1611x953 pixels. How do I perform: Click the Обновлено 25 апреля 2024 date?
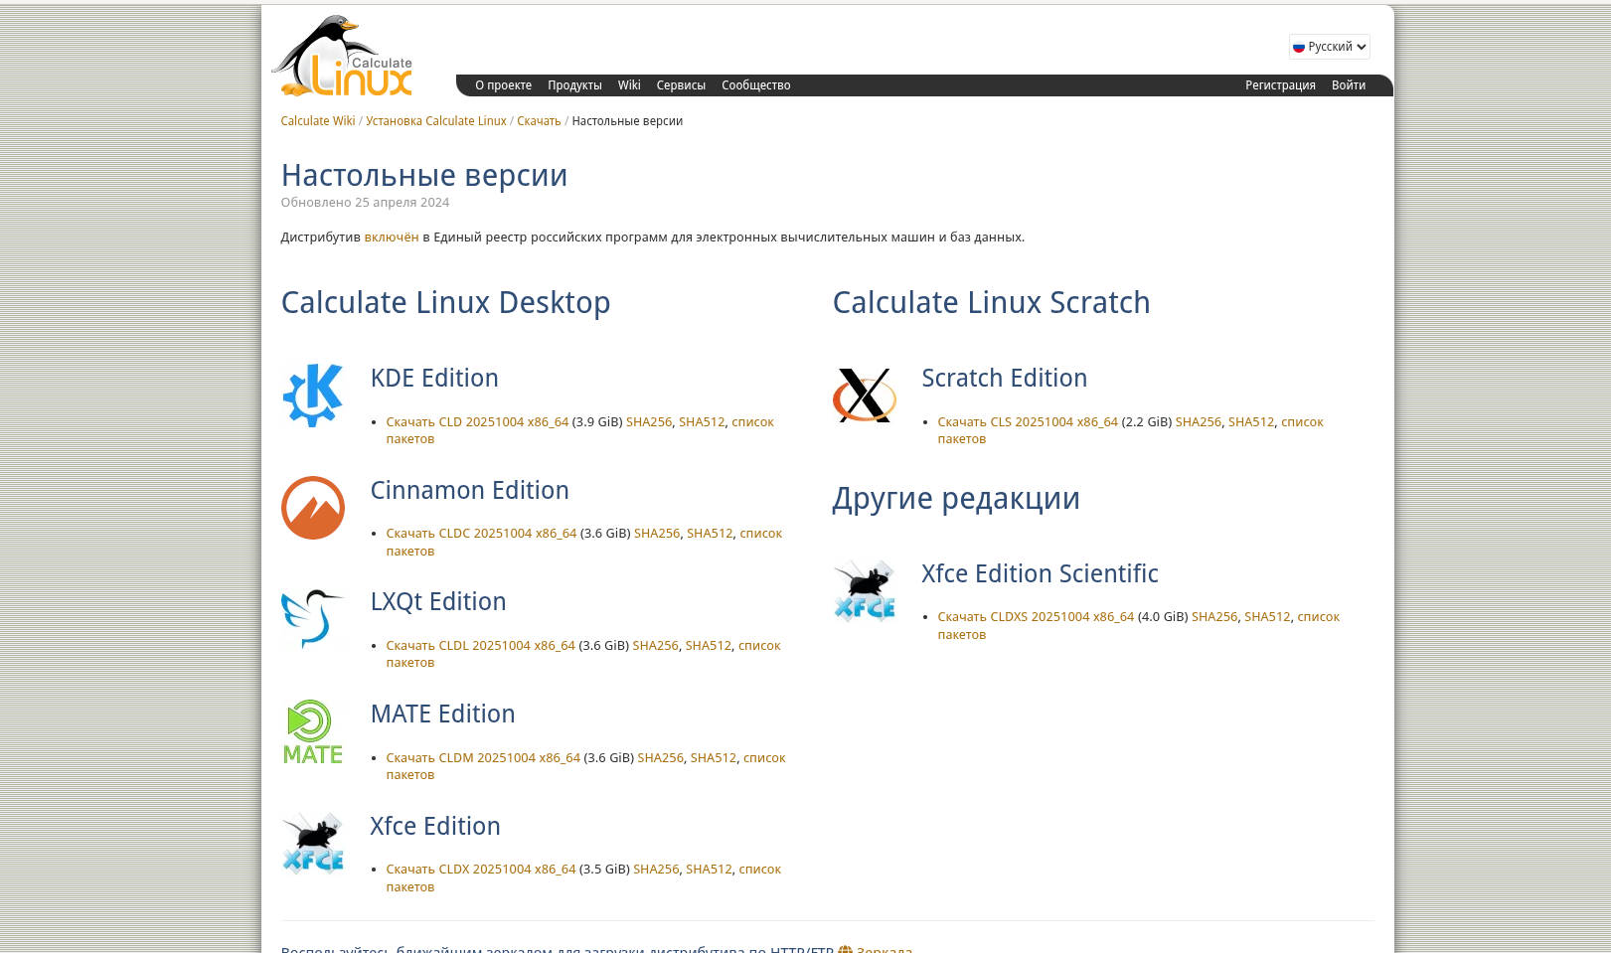pos(365,203)
